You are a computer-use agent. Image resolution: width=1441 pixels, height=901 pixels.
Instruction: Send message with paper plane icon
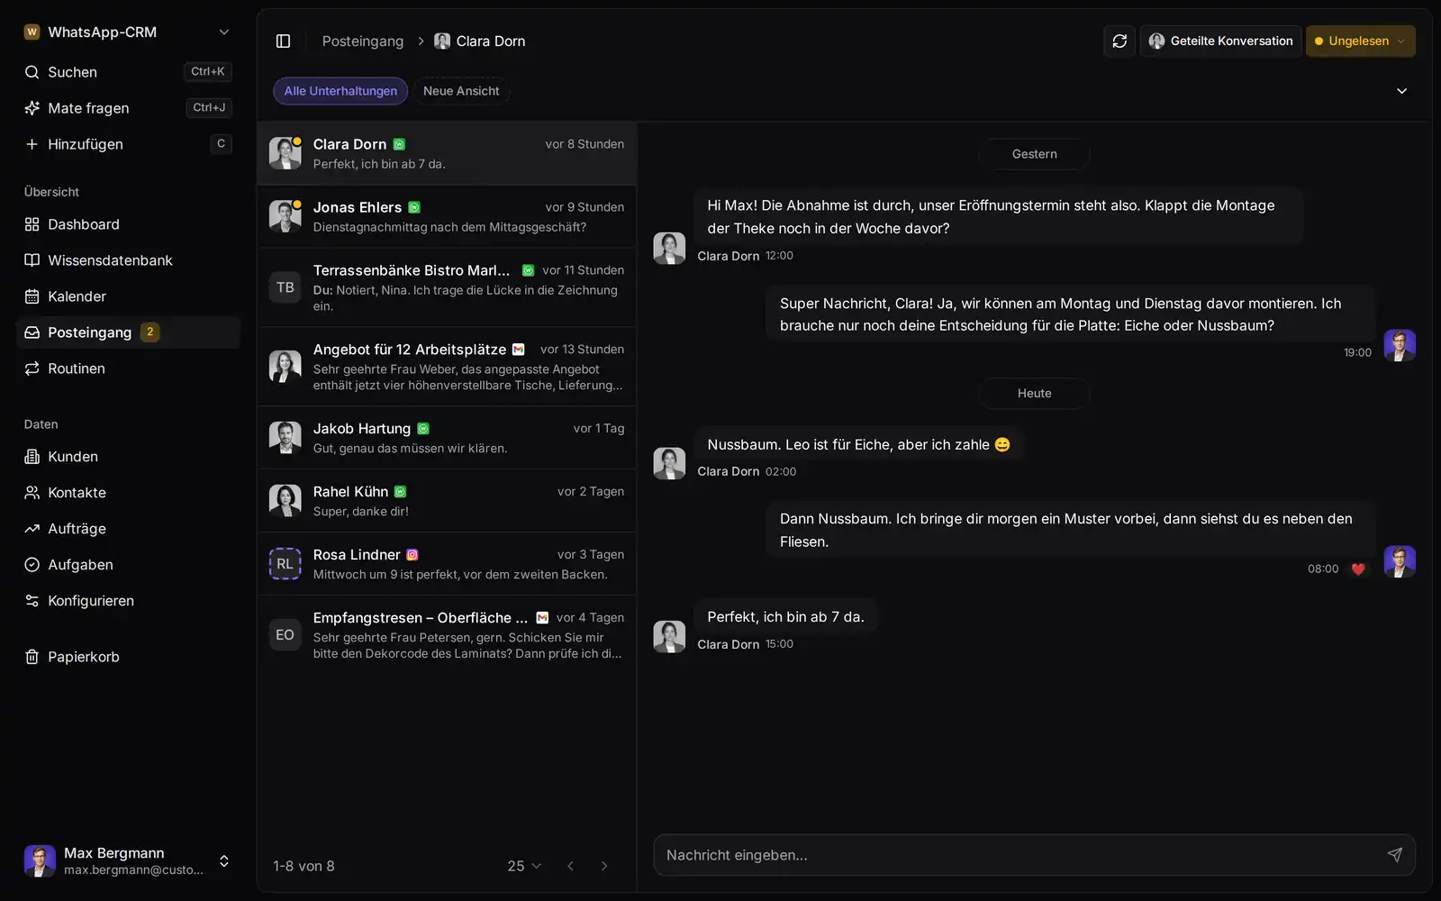1394,855
